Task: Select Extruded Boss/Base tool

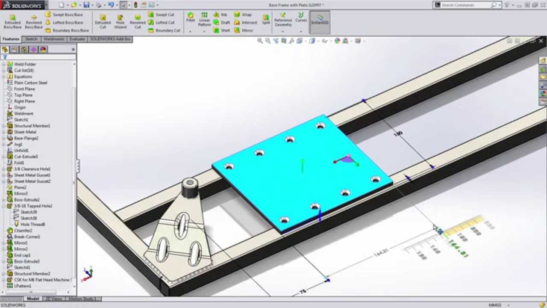Action: tap(12, 21)
